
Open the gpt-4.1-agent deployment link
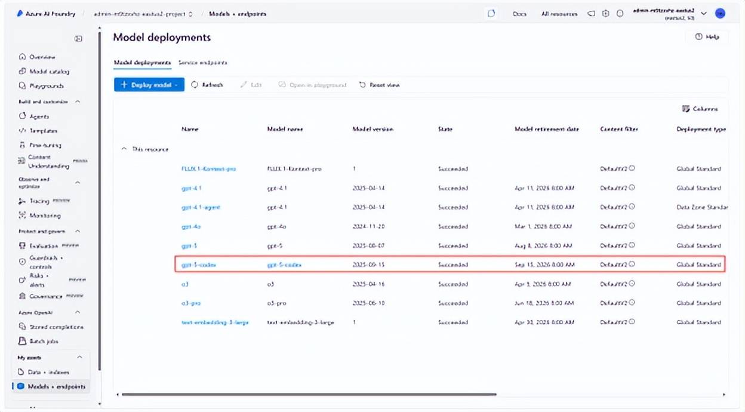tap(201, 207)
